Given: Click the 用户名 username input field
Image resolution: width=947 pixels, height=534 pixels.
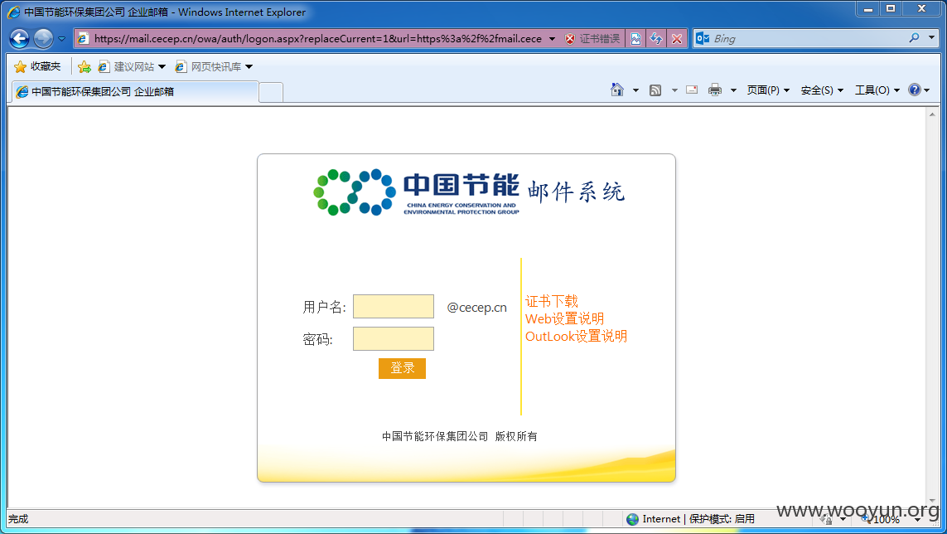Looking at the screenshot, I should 394,306.
